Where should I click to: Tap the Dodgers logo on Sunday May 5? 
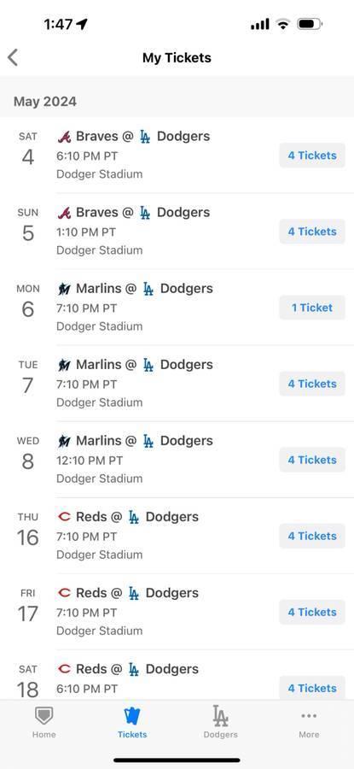[145, 213]
